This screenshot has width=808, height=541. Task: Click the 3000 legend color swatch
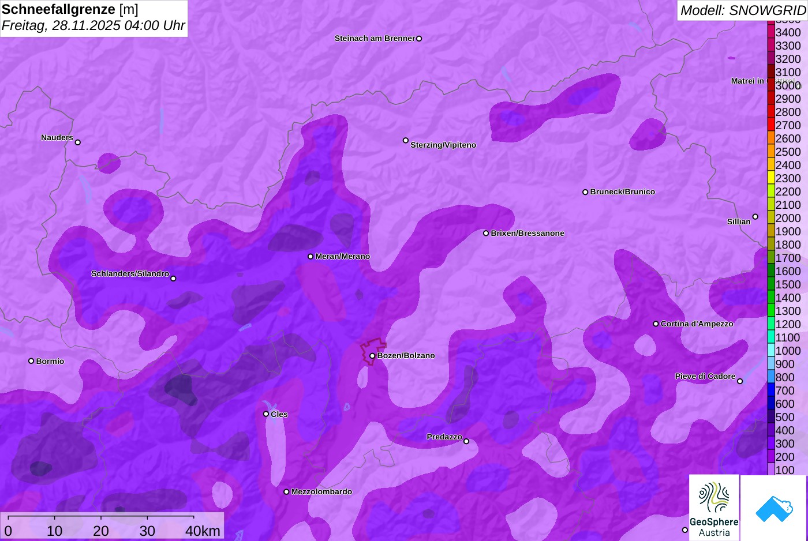(x=770, y=85)
